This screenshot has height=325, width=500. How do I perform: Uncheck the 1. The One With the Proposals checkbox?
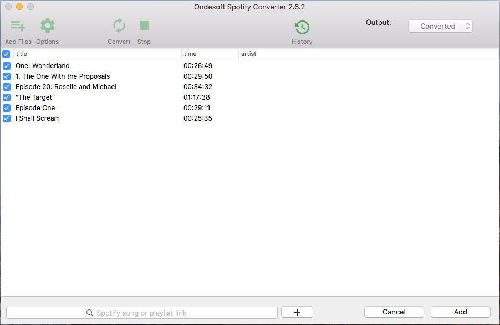[x=7, y=76]
